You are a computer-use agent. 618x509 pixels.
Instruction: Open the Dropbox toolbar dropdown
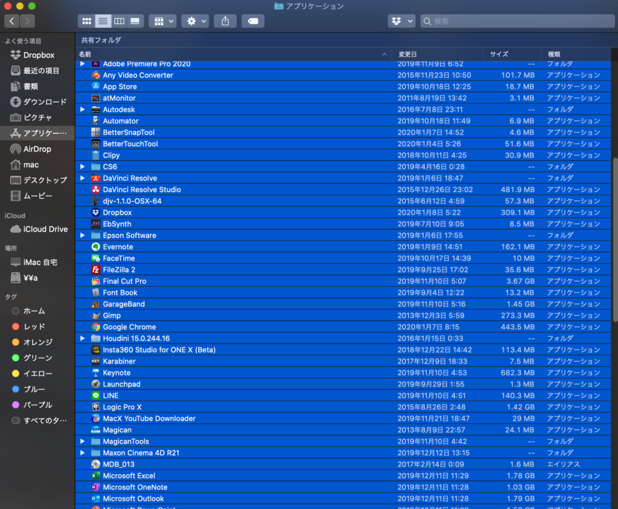[x=401, y=21]
